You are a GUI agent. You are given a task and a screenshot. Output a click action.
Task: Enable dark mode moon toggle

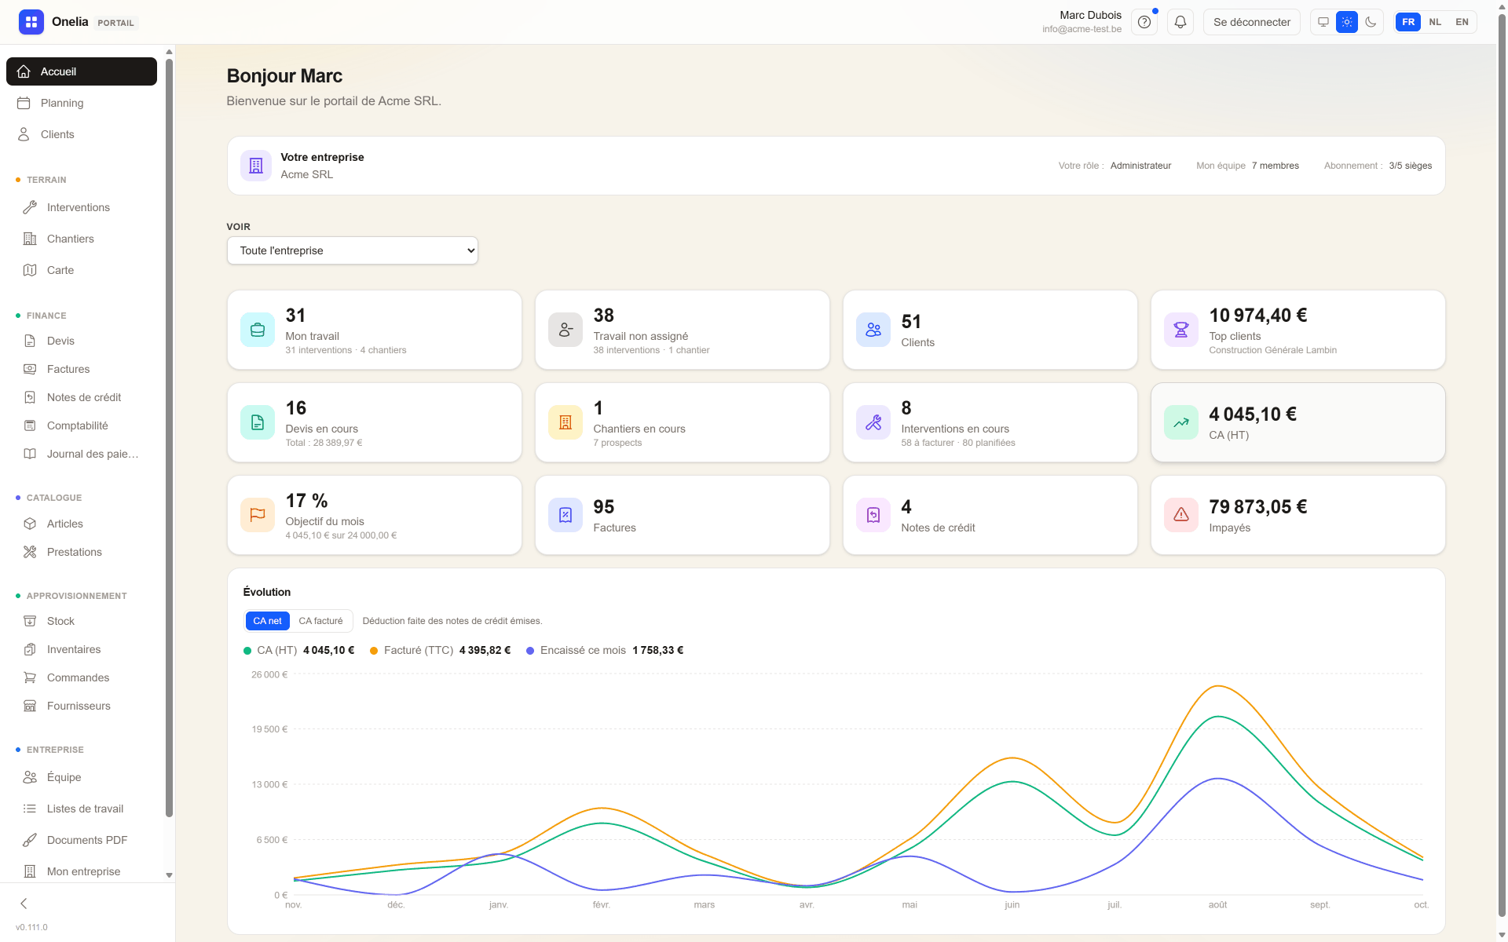(x=1371, y=22)
